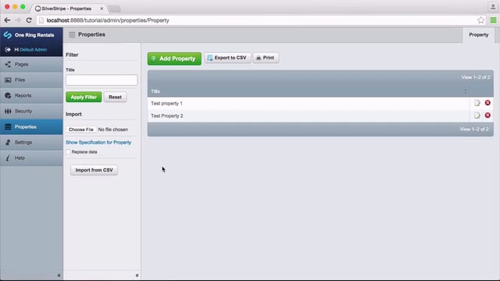Click the Help info icon
500x281 pixels.
[8, 158]
